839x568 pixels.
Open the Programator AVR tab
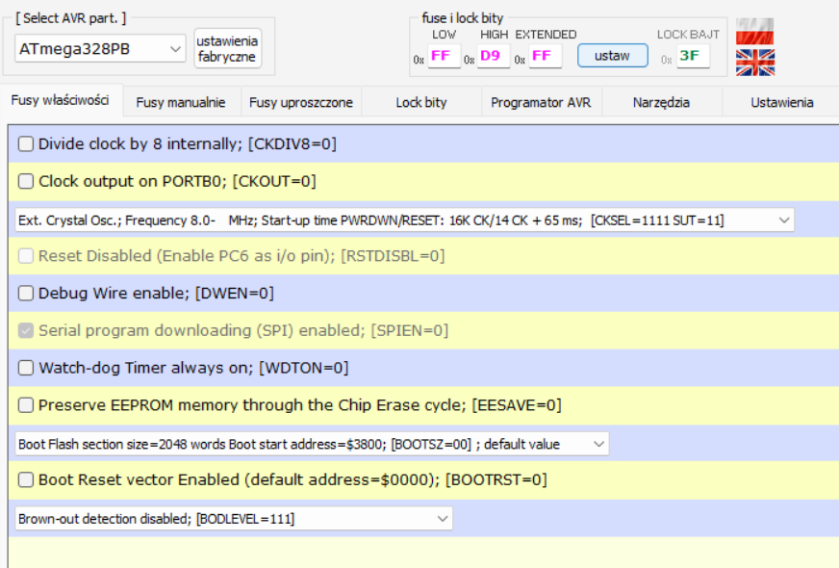pyautogui.click(x=541, y=102)
